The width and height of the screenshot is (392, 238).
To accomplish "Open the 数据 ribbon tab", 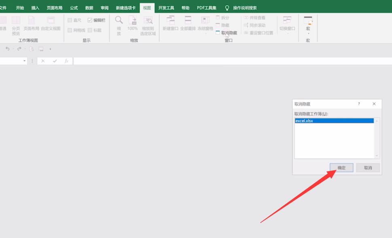I will [x=89, y=8].
